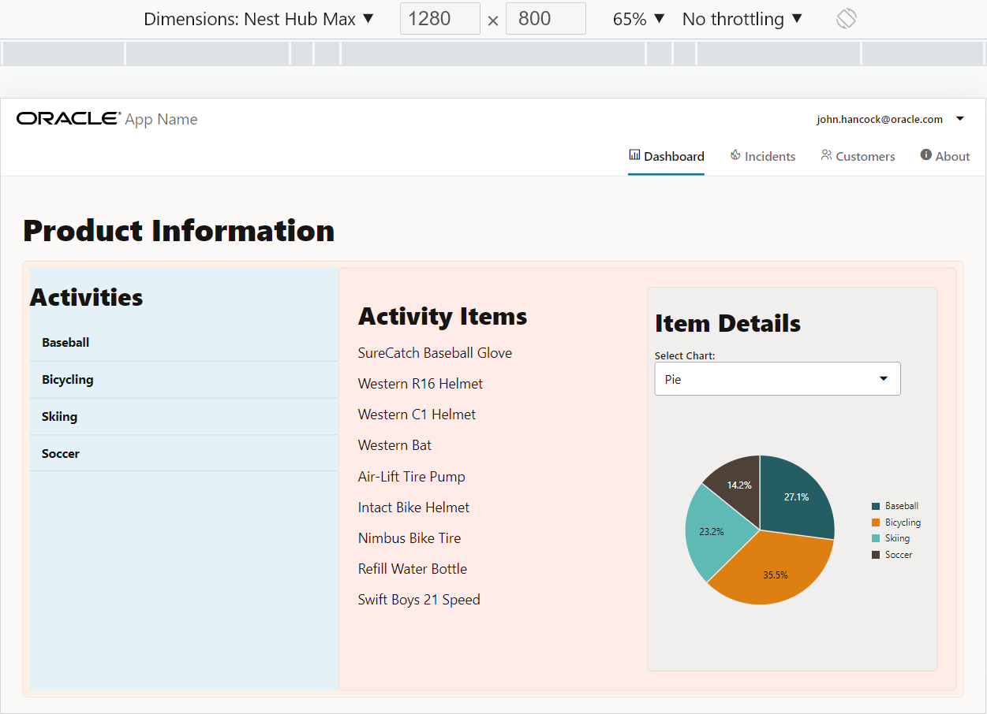Click the Bicycling legend label
Image resolution: width=987 pixels, height=714 pixels.
click(903, 522)
